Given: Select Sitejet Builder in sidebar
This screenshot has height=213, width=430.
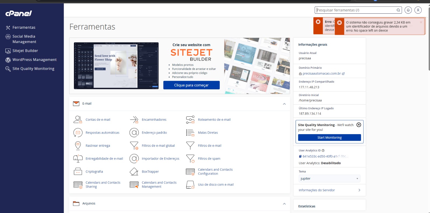Looking at the screenshot, I should click(x=25, y=51).
